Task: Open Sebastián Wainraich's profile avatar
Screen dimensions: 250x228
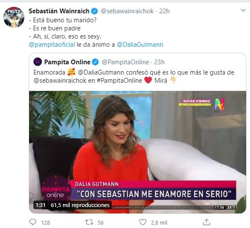Action: tap(14, 17)
